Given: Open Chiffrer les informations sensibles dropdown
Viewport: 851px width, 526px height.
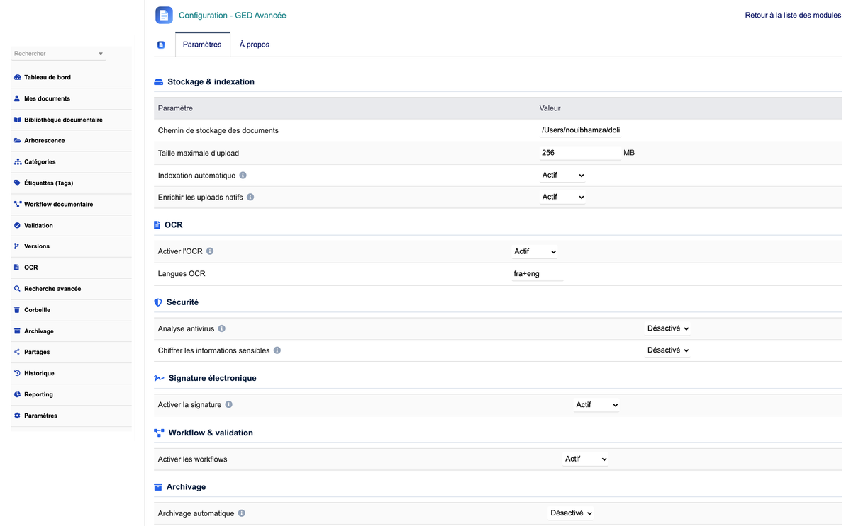Looking at the screenshot, I should tap(667, 350).
